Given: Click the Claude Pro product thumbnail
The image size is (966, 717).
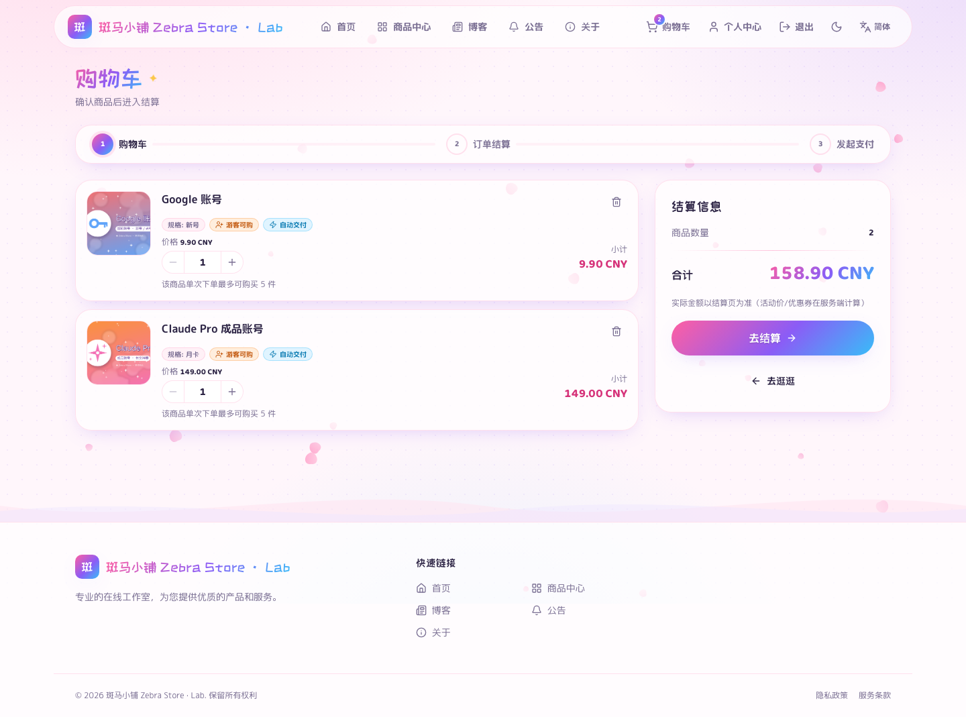Looking at the screenshot, I should pos(119,353).
